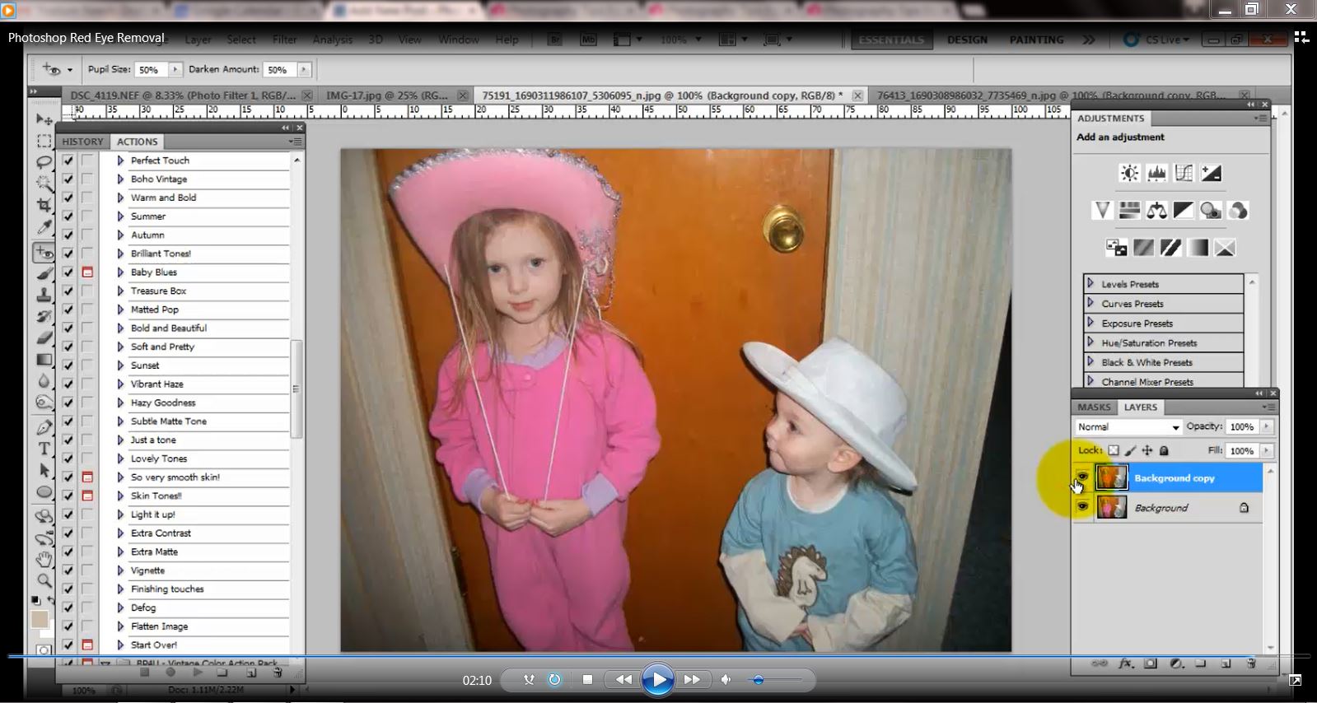Select the Hand tool
The height and width of the screenshot is (703, 1317).
coord(44,560)
